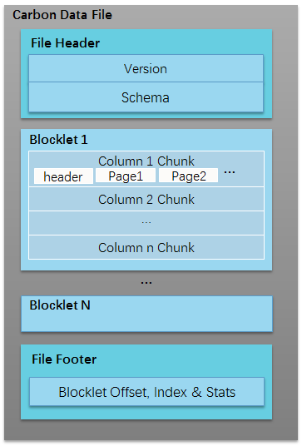Click the white header box
302x446 pixels.
click(63, 176)
